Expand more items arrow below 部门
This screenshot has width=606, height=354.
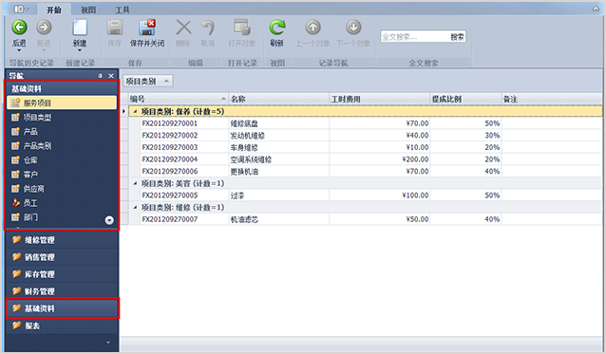point(109,220)
